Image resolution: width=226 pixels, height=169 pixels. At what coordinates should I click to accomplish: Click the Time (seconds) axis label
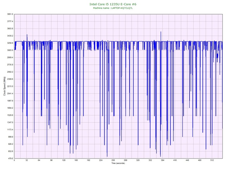118,163
